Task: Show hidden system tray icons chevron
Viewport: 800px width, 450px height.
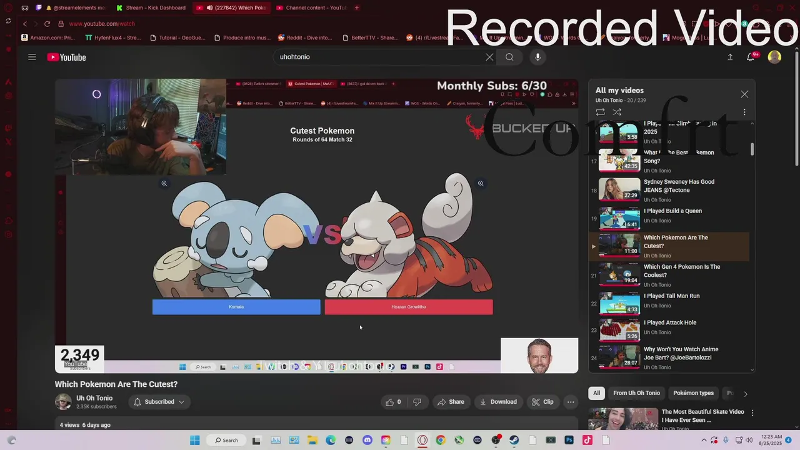Action: tap(705, 440)
